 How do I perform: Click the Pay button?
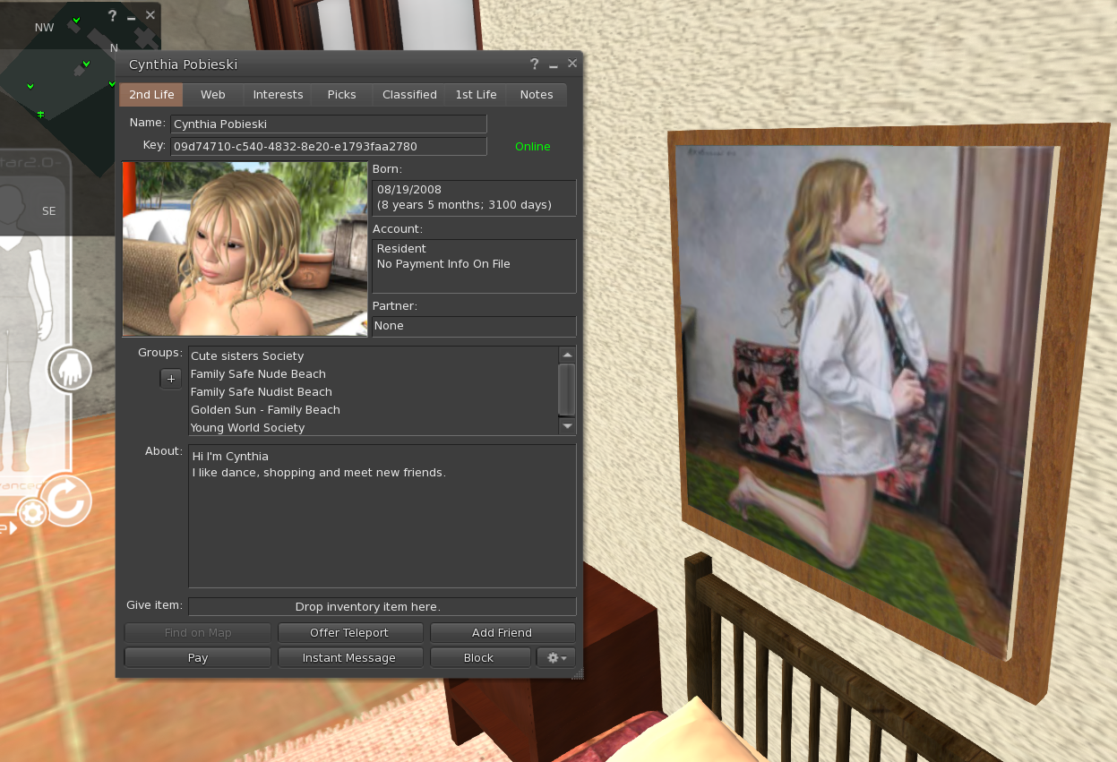(x=198, y=658)
